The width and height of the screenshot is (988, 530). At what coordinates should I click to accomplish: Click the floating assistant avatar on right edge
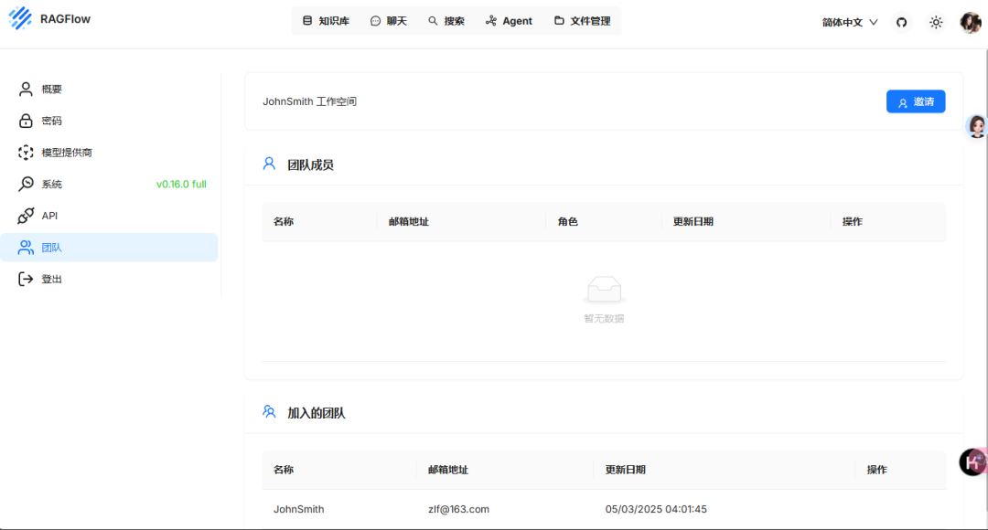[x=976, y=126]
